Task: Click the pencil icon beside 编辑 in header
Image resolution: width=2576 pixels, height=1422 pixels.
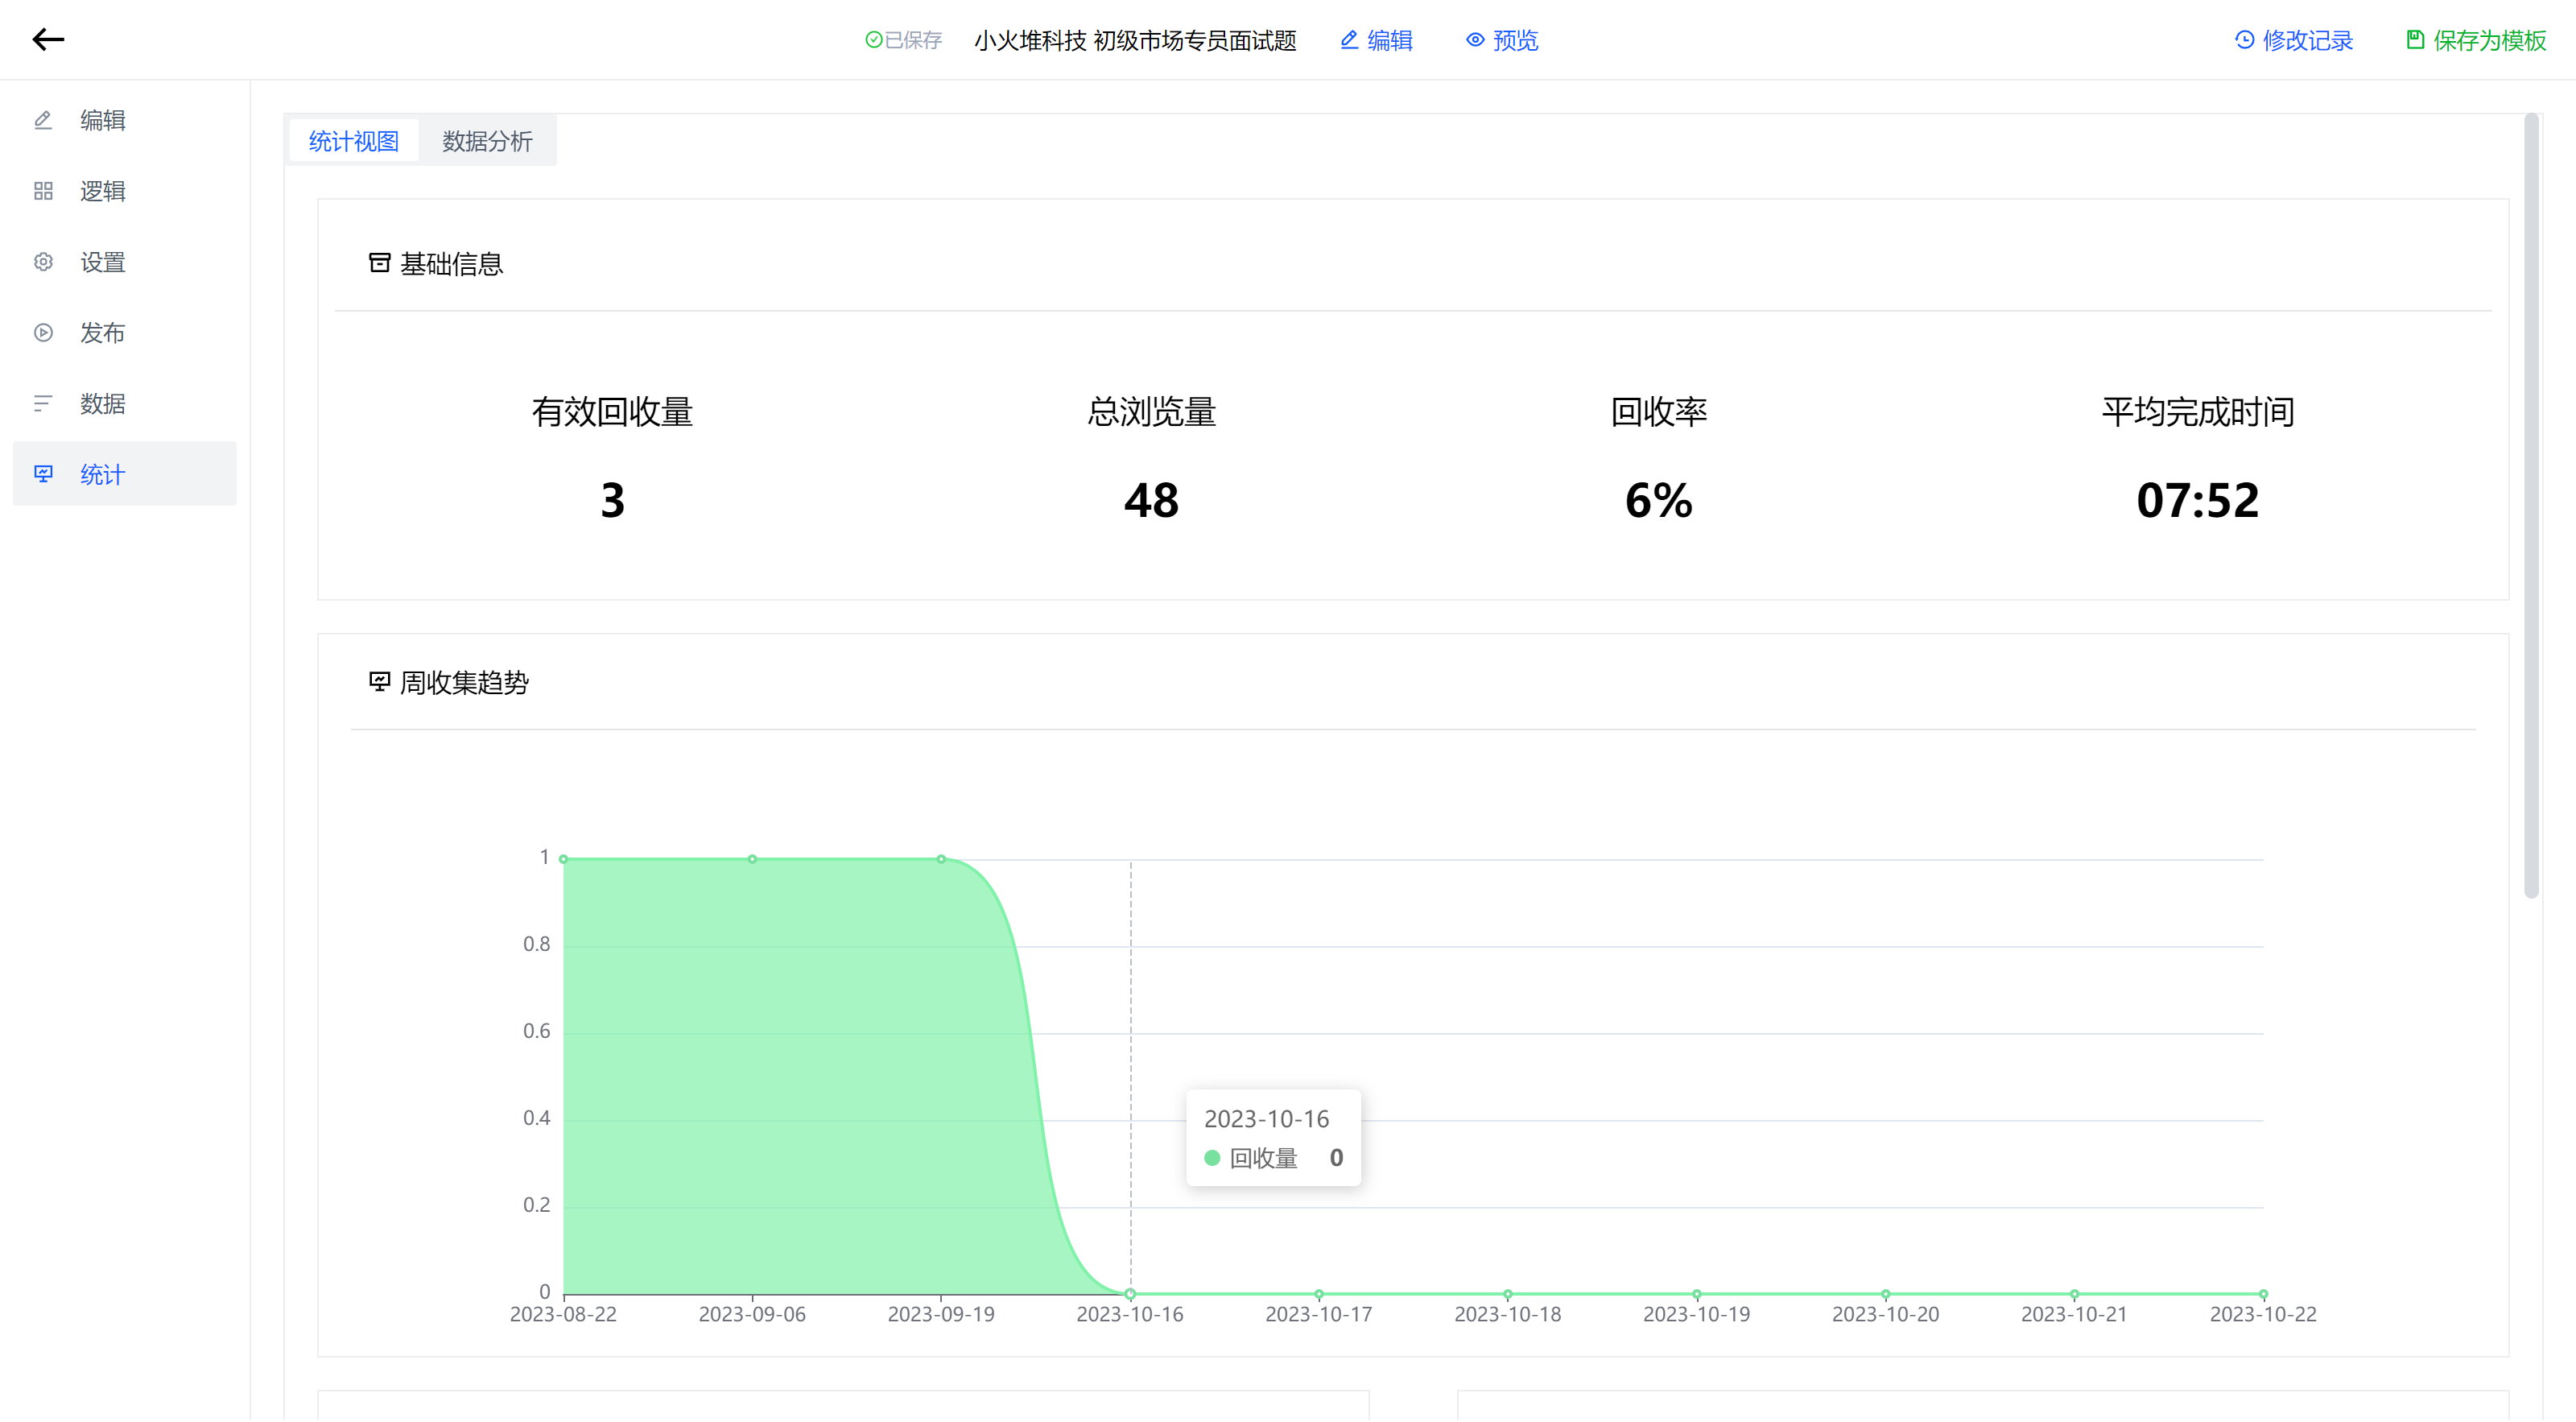Action: coord(1349,40)
